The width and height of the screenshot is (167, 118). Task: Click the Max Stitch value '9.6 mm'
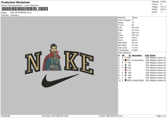[135, 43]
